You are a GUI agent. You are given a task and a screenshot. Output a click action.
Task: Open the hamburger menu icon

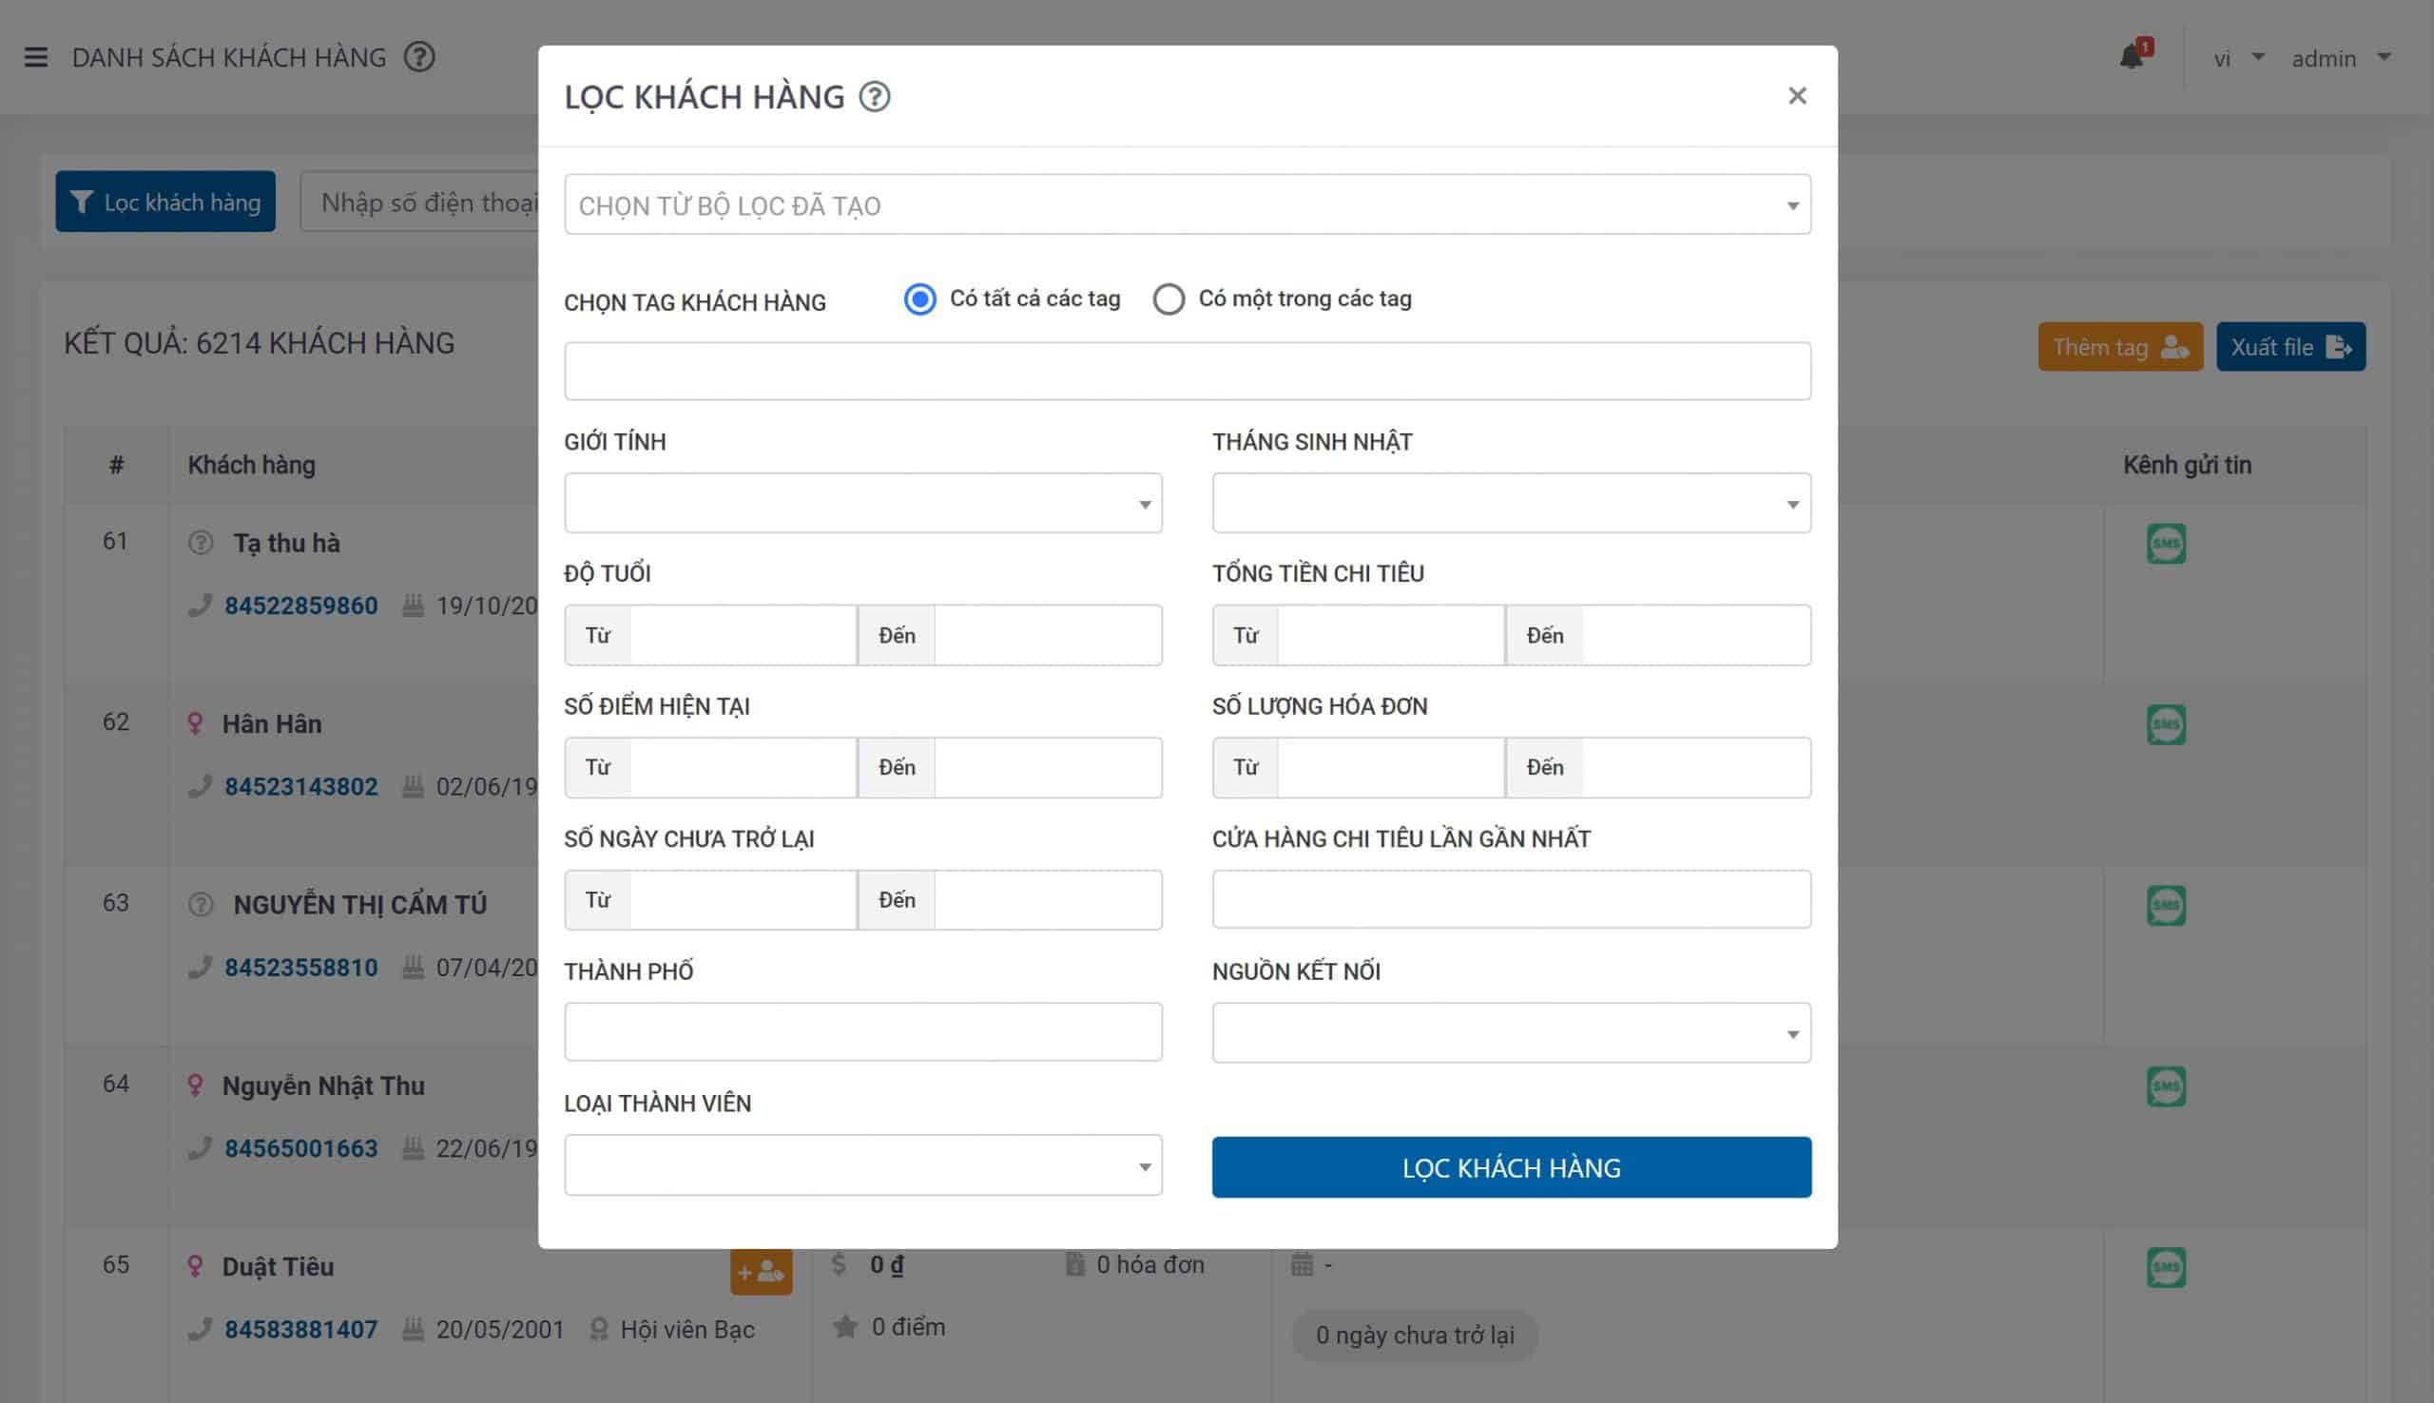click(35, 58)
